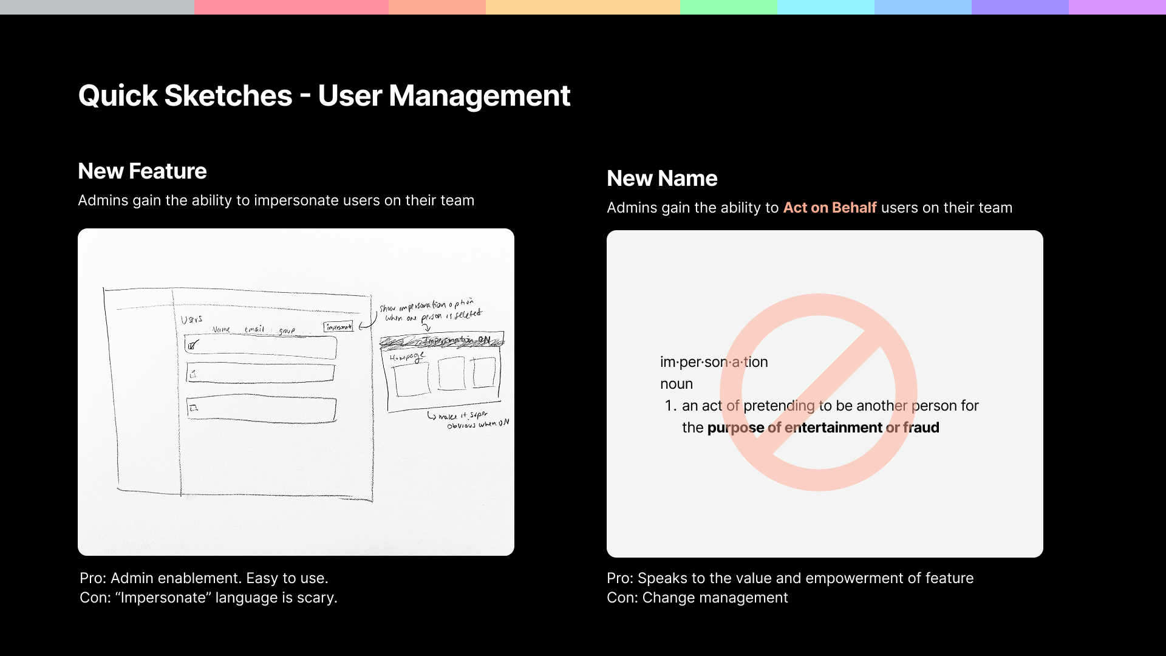Click the sketched 'impersonate' button
Viewport: 1166px width, 656px height.
(338, 327)
